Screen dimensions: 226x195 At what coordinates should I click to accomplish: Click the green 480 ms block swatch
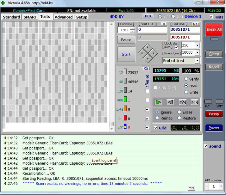click(125, 100)
